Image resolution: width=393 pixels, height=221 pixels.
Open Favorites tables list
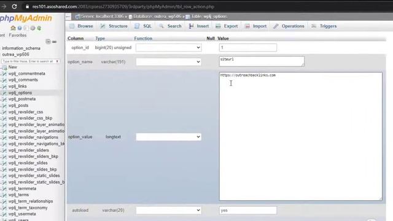[18, 36]
